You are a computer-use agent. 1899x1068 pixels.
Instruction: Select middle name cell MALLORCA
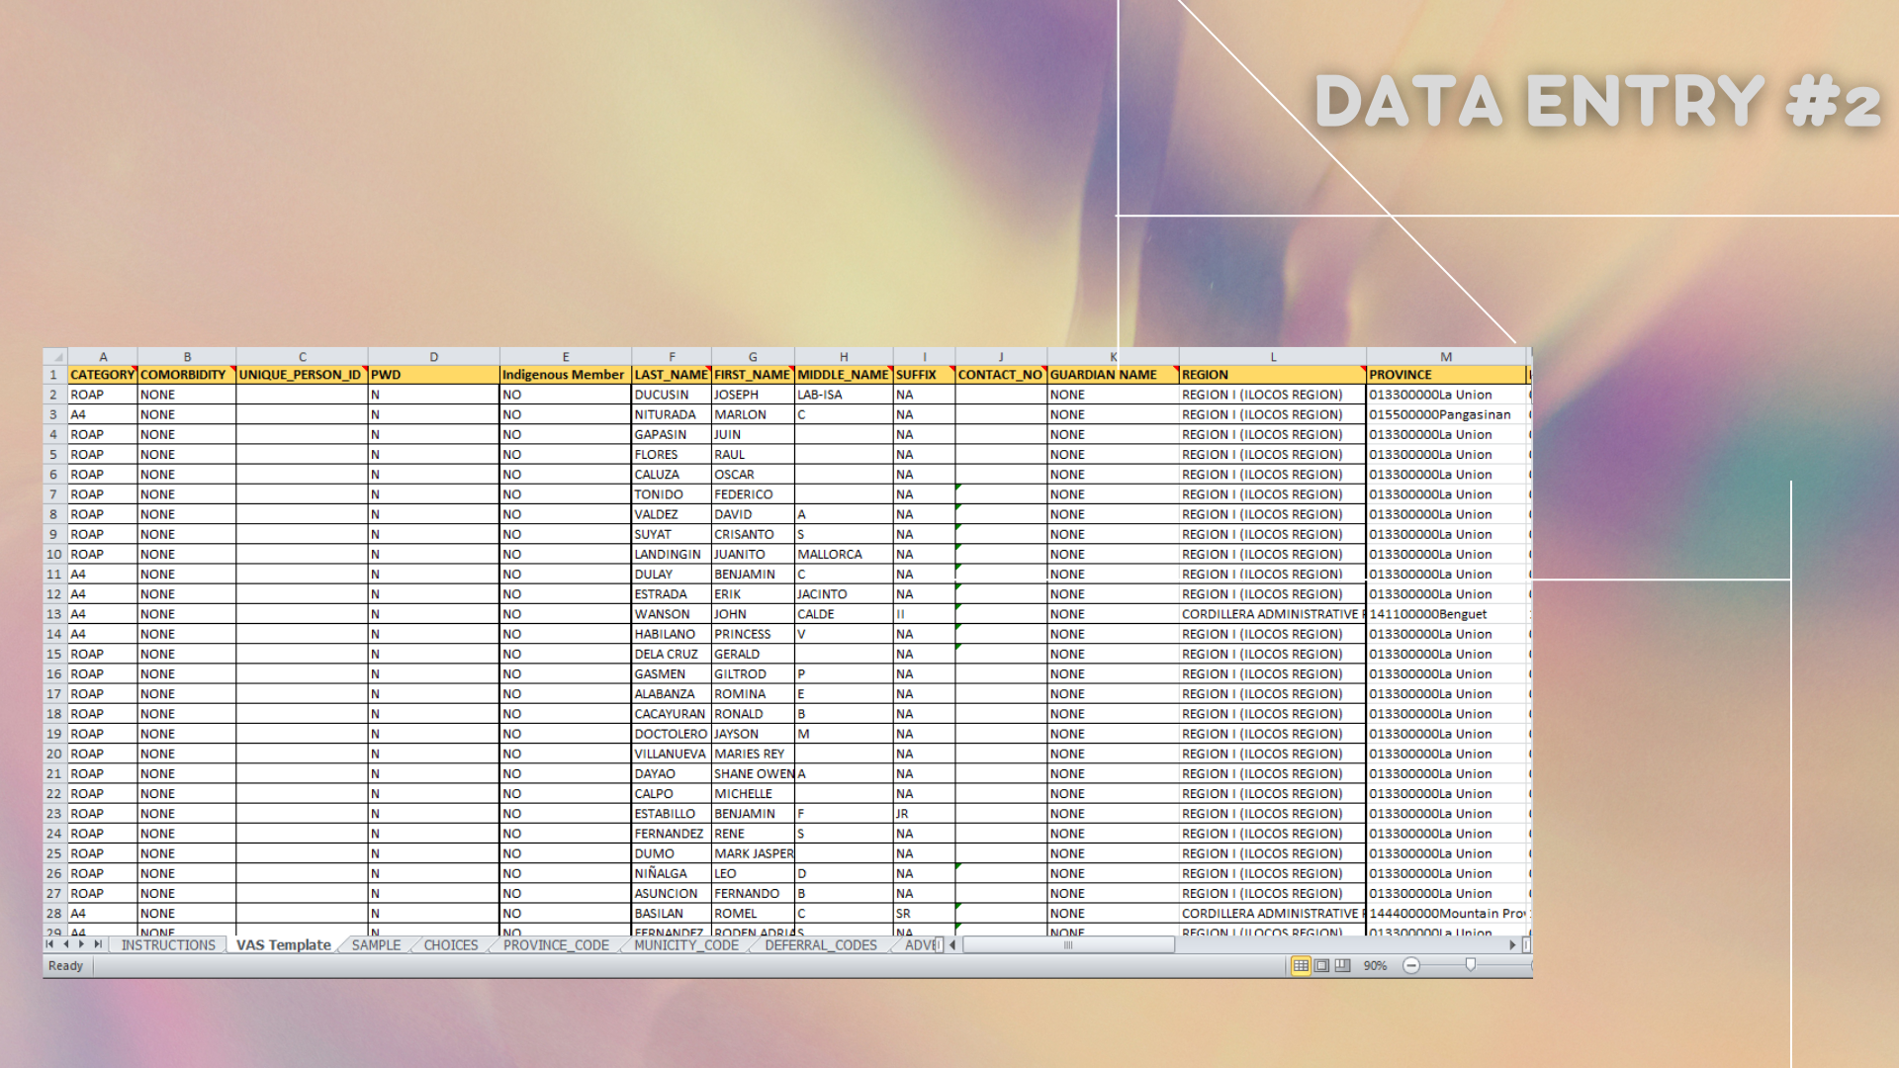(x=844, y=554)
